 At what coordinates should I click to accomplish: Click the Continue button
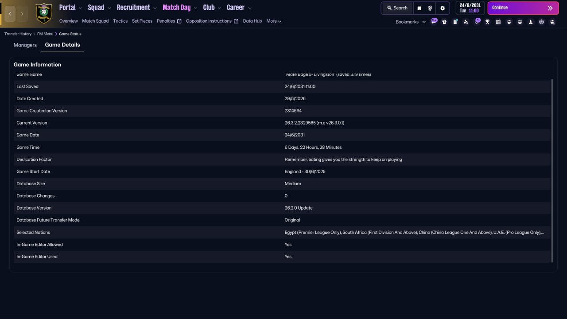point(523,8)
